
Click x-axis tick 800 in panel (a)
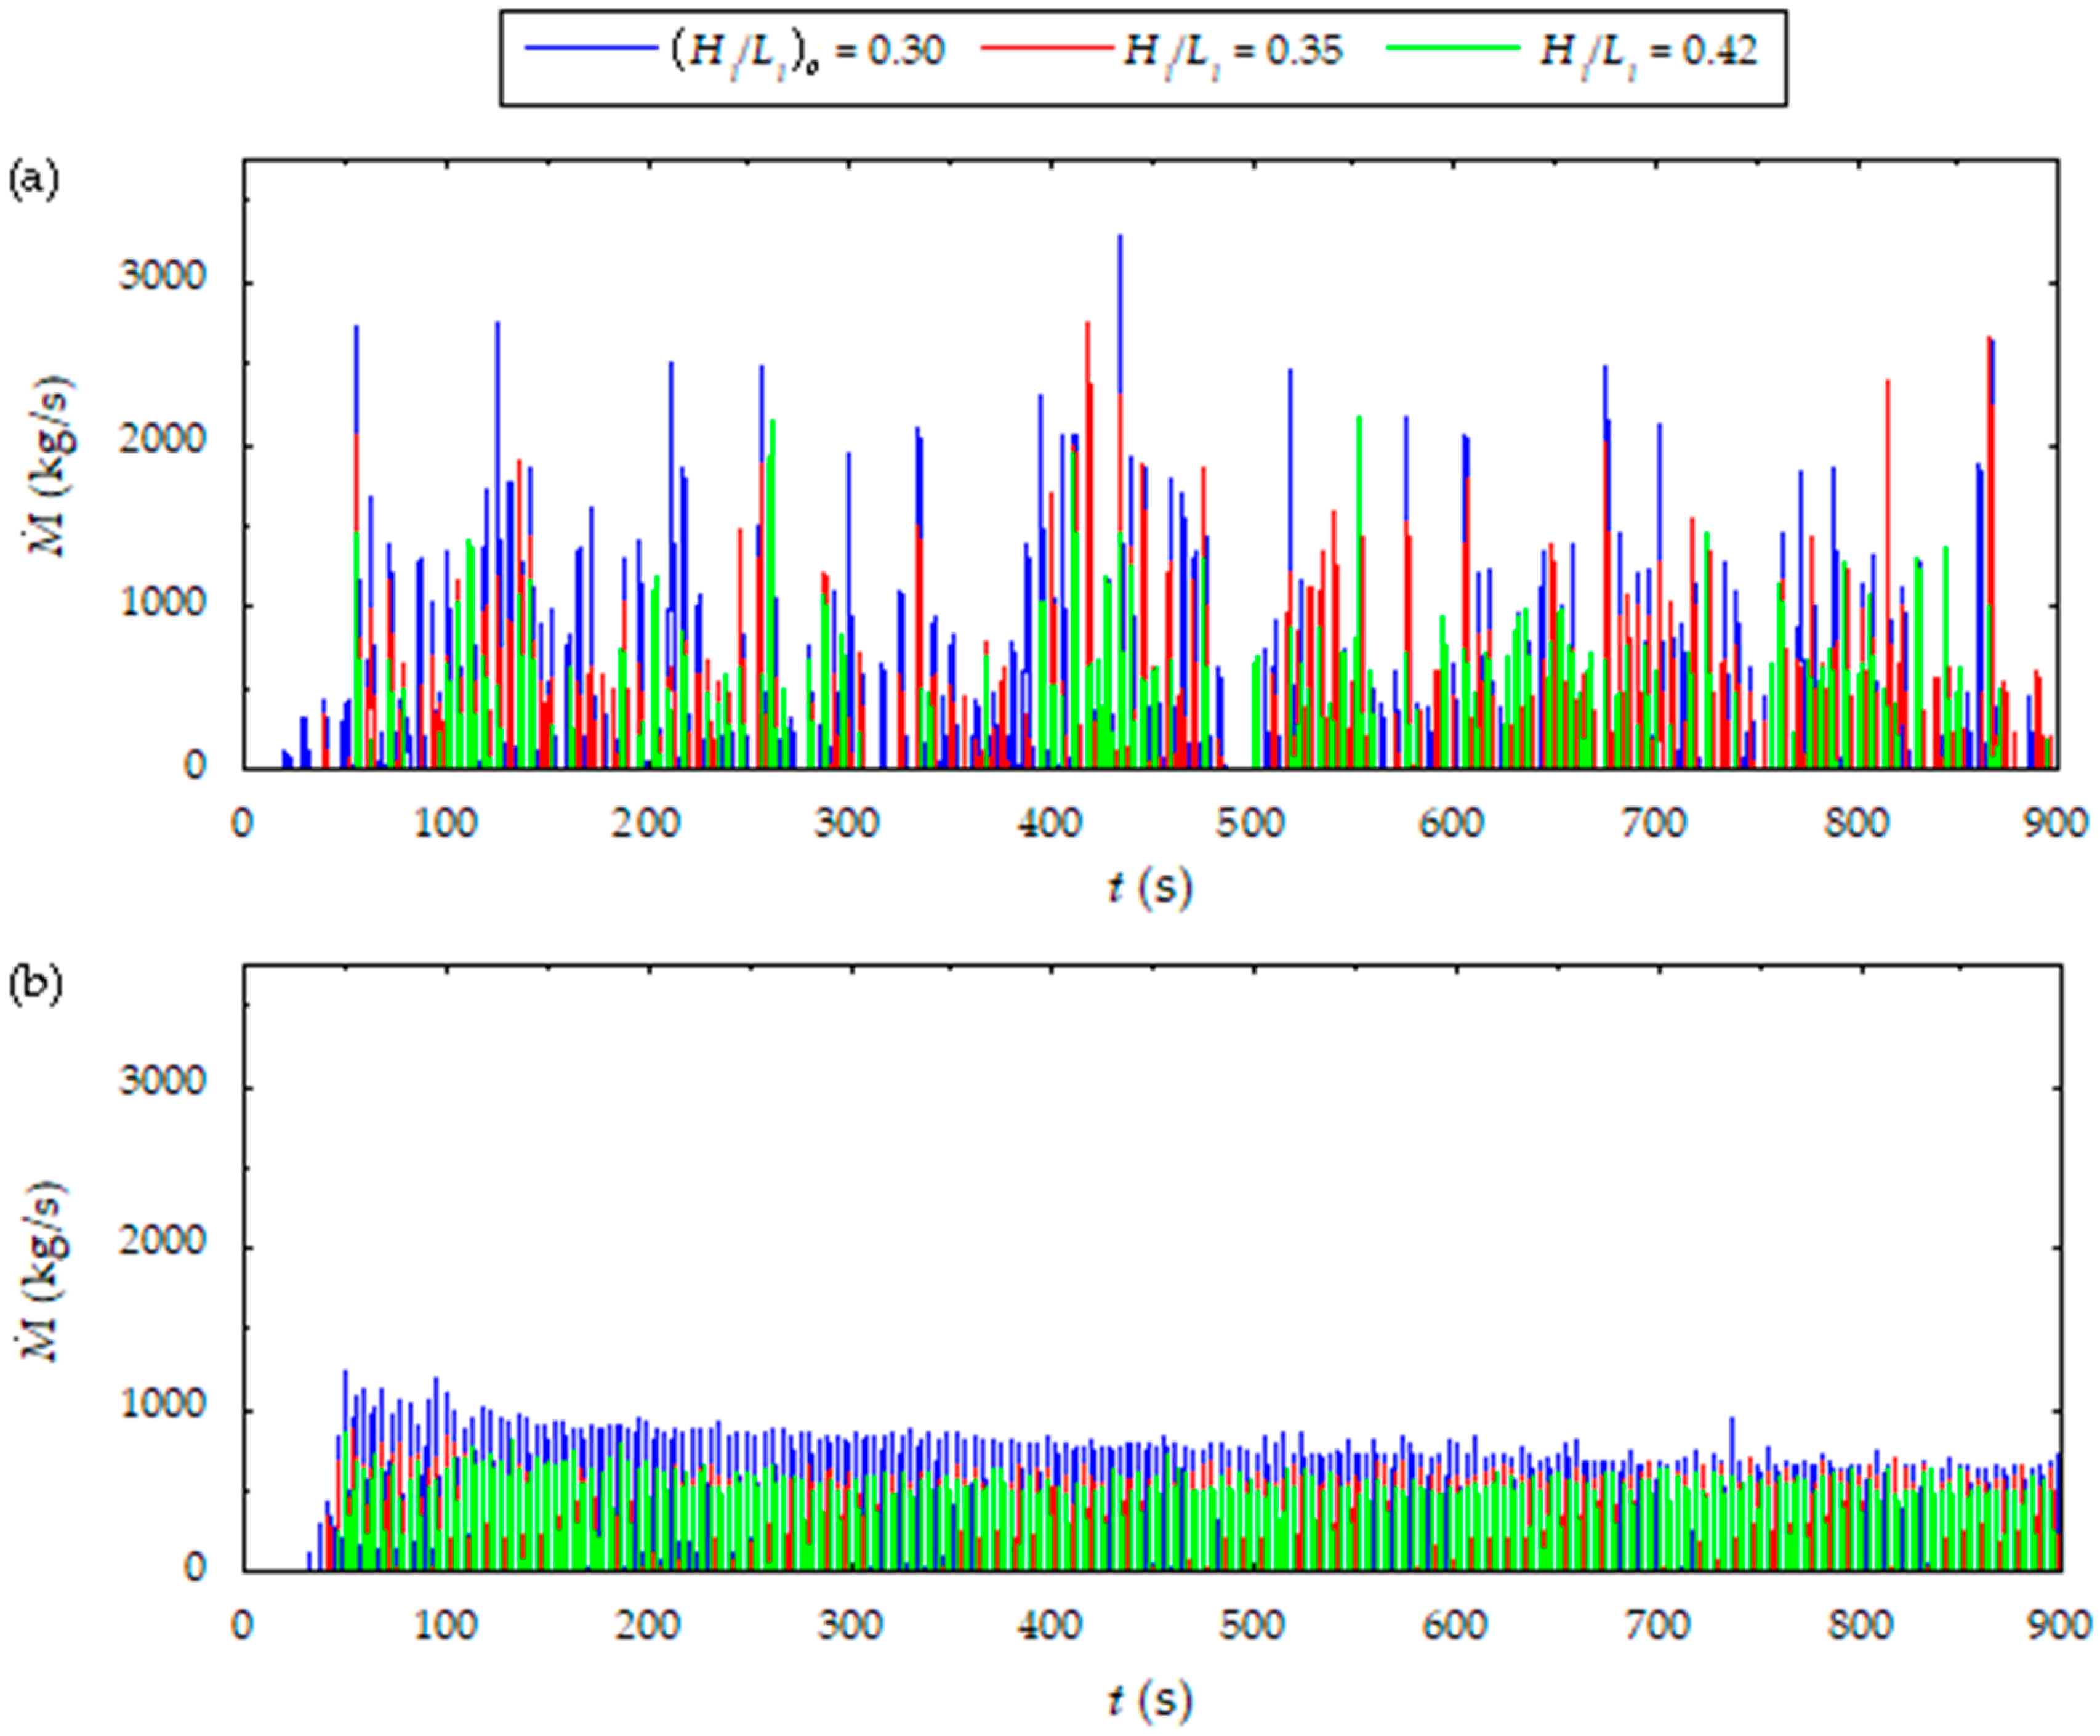coord(1856,824)
